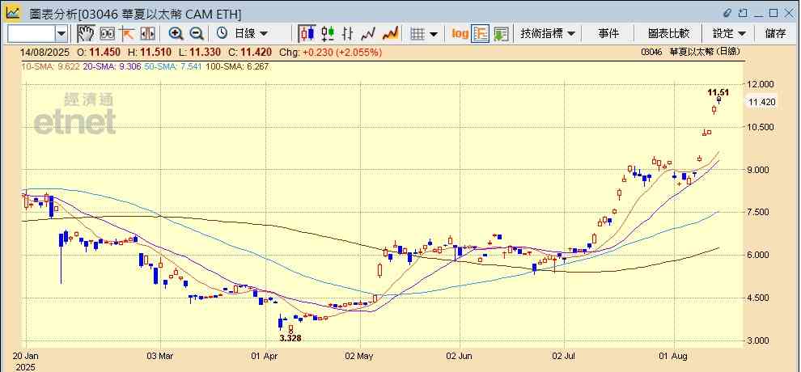The image size is (801, 372).
Task: Click the stock code input field
Action: (x=31, y=34)
